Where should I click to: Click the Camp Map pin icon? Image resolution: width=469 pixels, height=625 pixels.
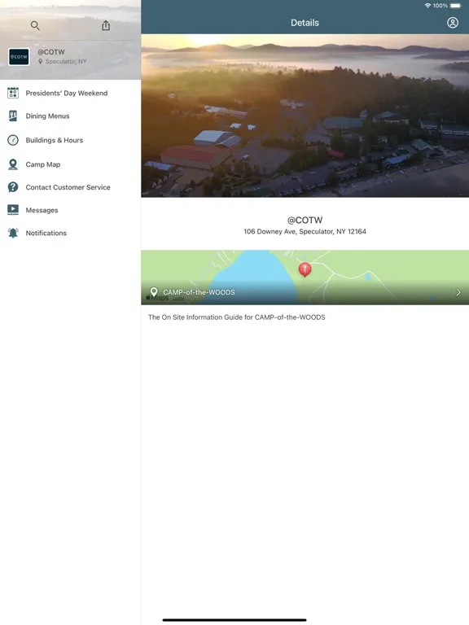[x=13, y=164]
